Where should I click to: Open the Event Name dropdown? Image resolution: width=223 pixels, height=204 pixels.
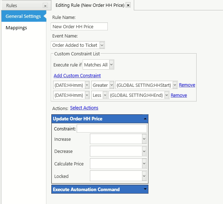[x=102, y=45]
